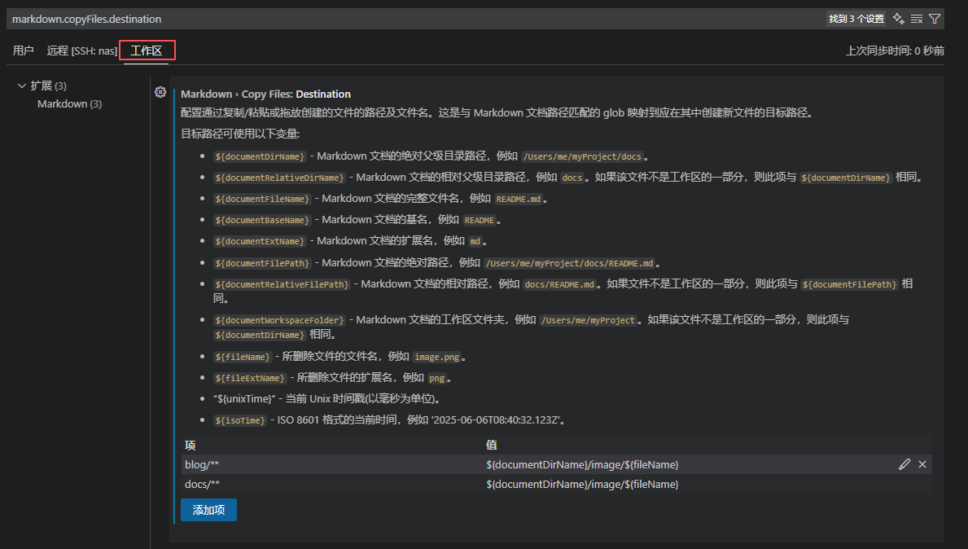968x549 pixels.
Task: Collapse the 扩展 (3) tree node
Action: click(x=22, y=85)
